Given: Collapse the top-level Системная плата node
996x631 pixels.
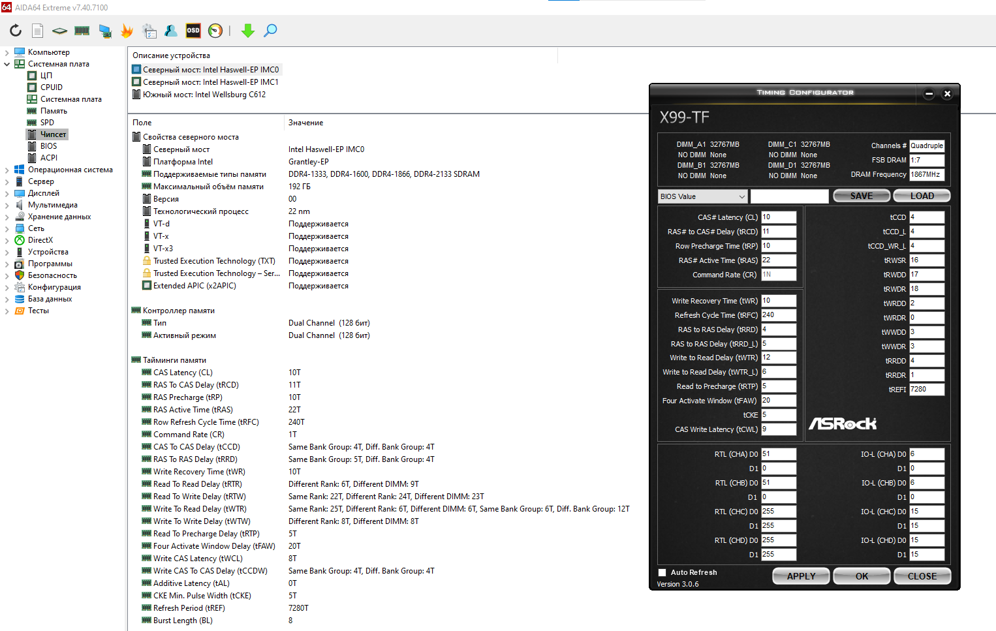Looking at the screenshot, I should point(7,64).
